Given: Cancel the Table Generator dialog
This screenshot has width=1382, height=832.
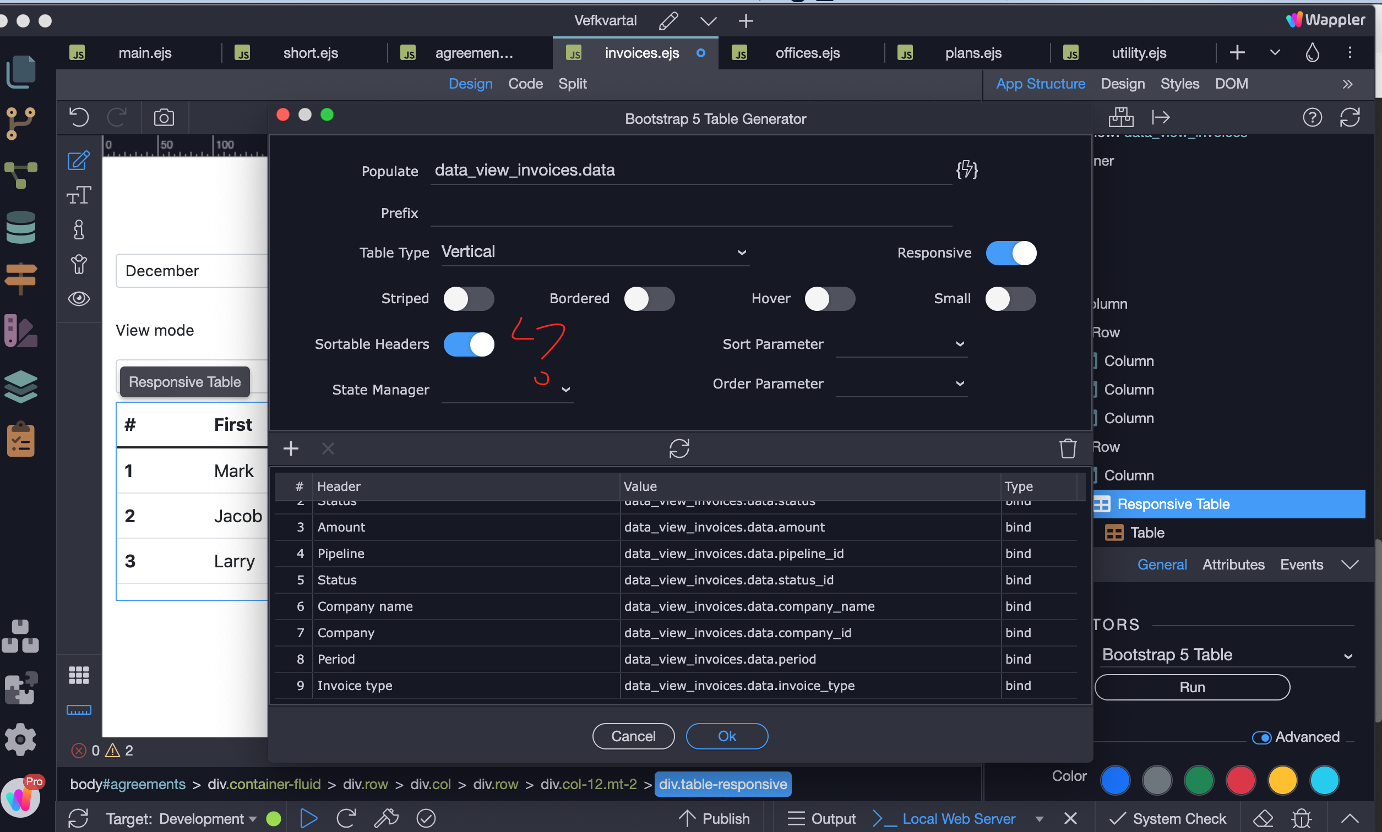Looking at the screenshot, I should (633, 736).
